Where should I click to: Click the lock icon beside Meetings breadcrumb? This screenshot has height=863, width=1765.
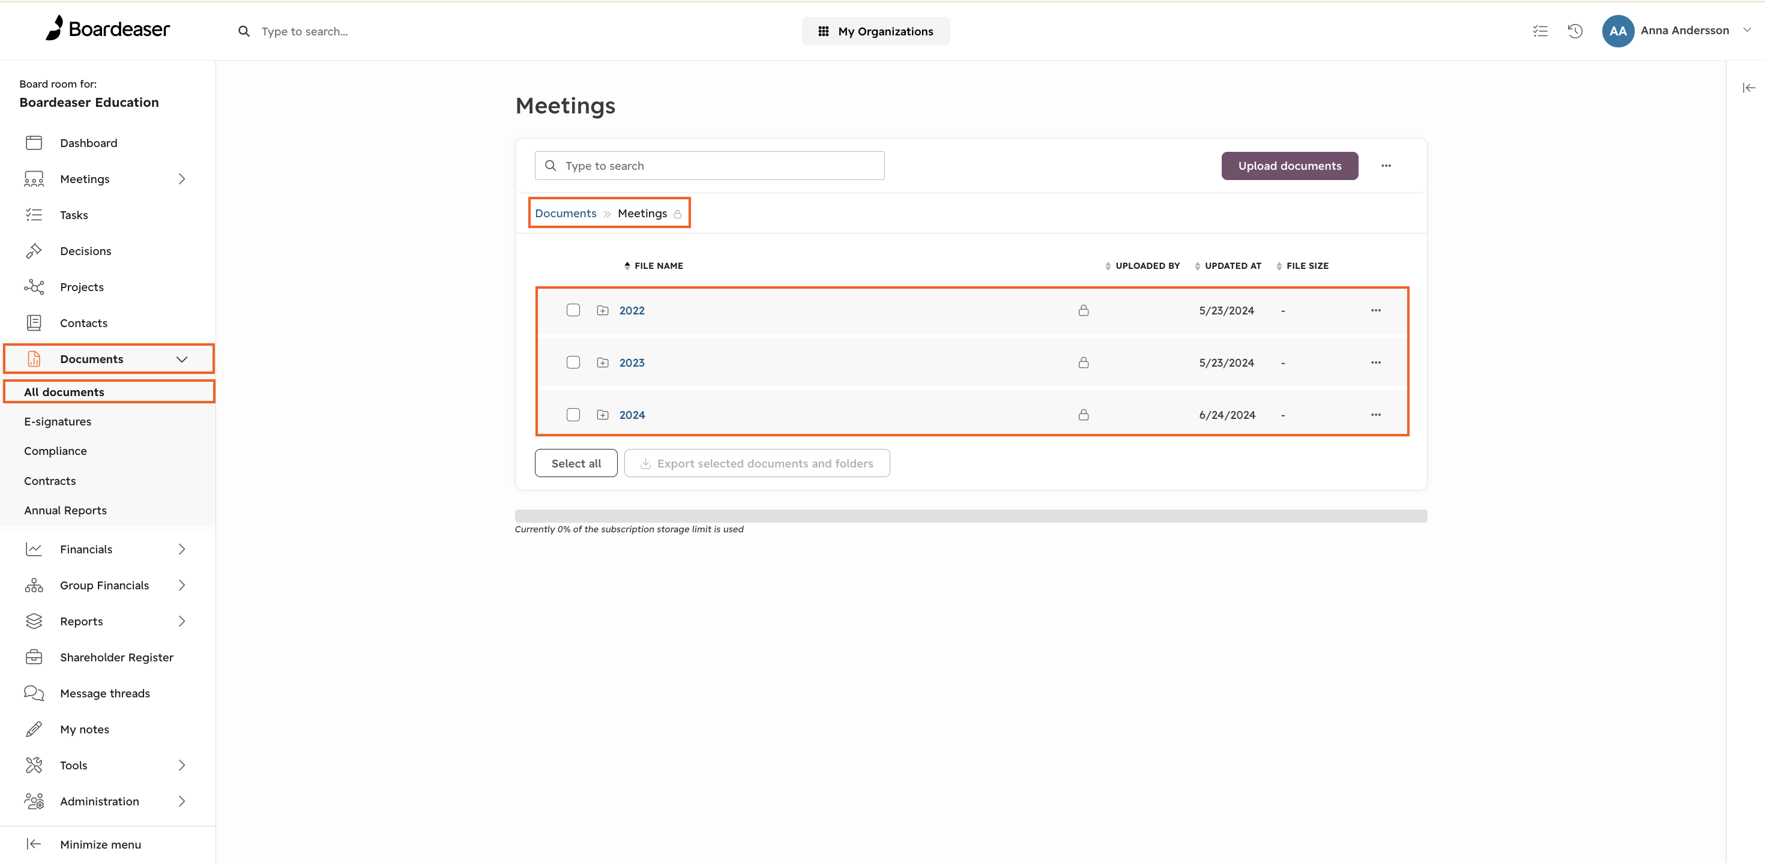coord(677,214)
